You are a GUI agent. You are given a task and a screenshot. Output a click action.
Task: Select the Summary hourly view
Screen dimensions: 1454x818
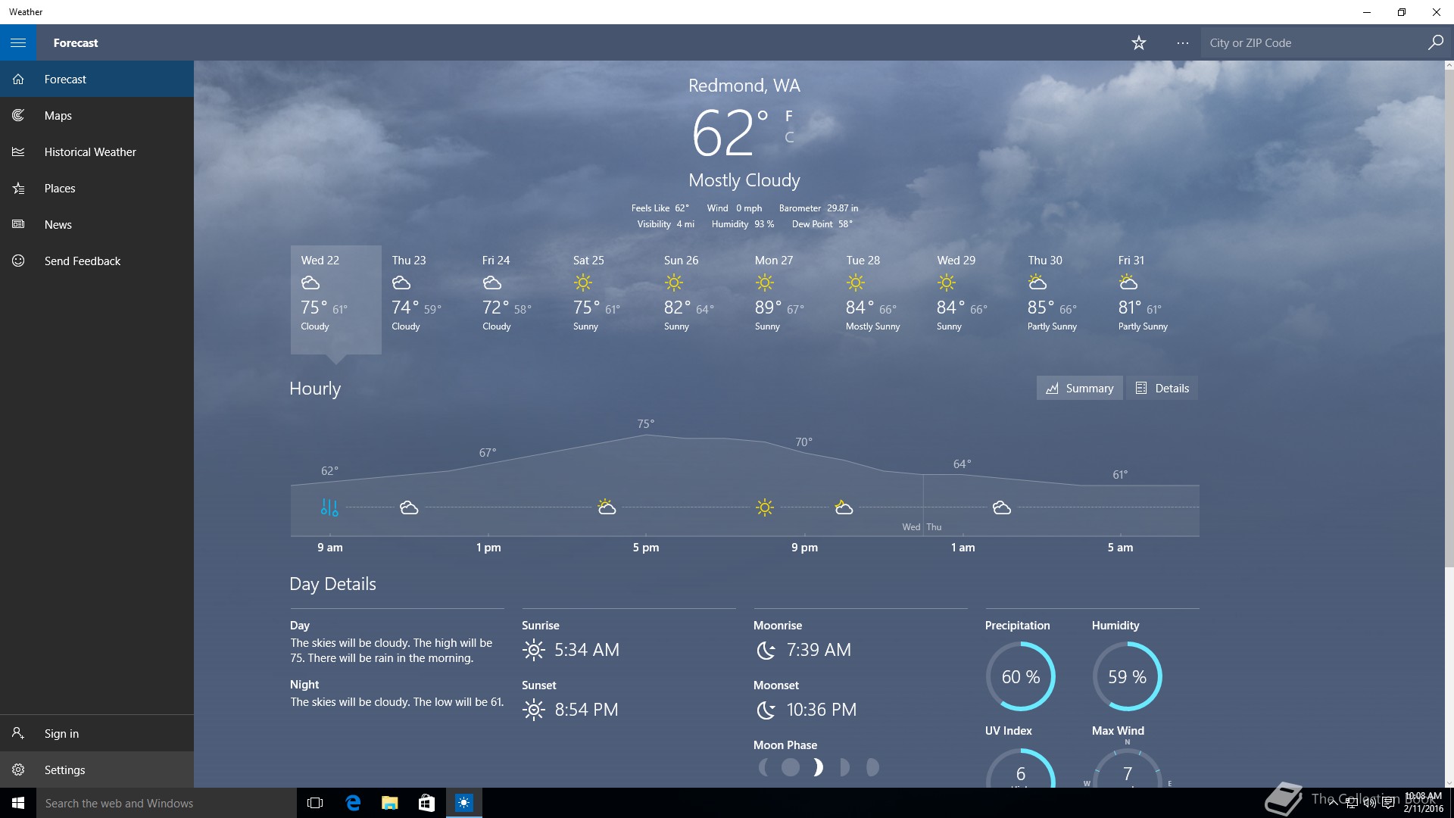(x=1079, y=388)
